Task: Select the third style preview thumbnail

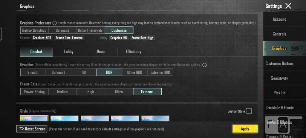Action: click(x=95, y=119)
